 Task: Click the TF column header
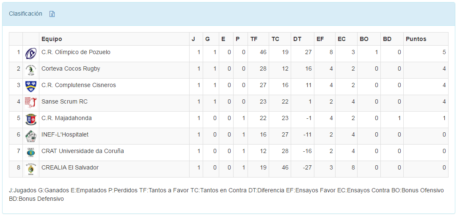tap(254, 39)
